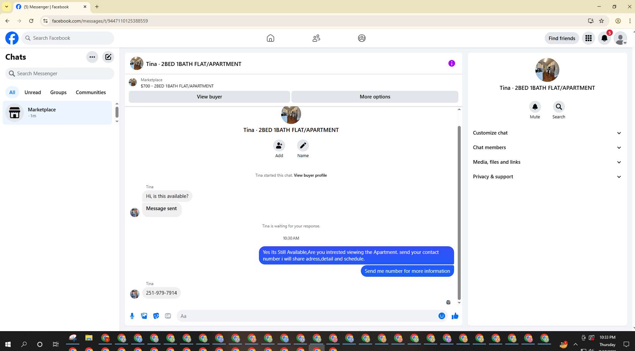The height and width of the screenshot is (351, 635).
Task: Bookmark this page with star icon
Action: (601, 21)
